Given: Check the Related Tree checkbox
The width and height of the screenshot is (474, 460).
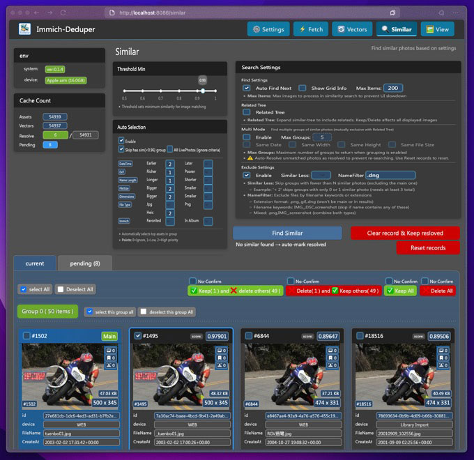Looking at the screenshot, I should pos(247,112).
